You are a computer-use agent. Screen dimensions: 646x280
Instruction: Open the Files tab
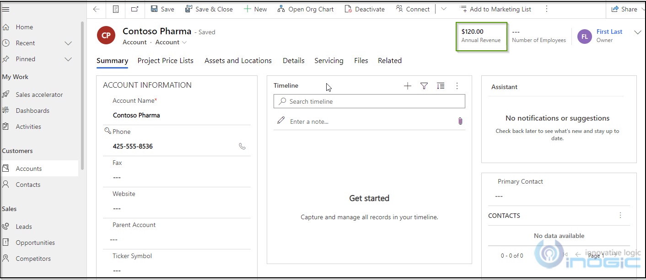pos(361,61)
